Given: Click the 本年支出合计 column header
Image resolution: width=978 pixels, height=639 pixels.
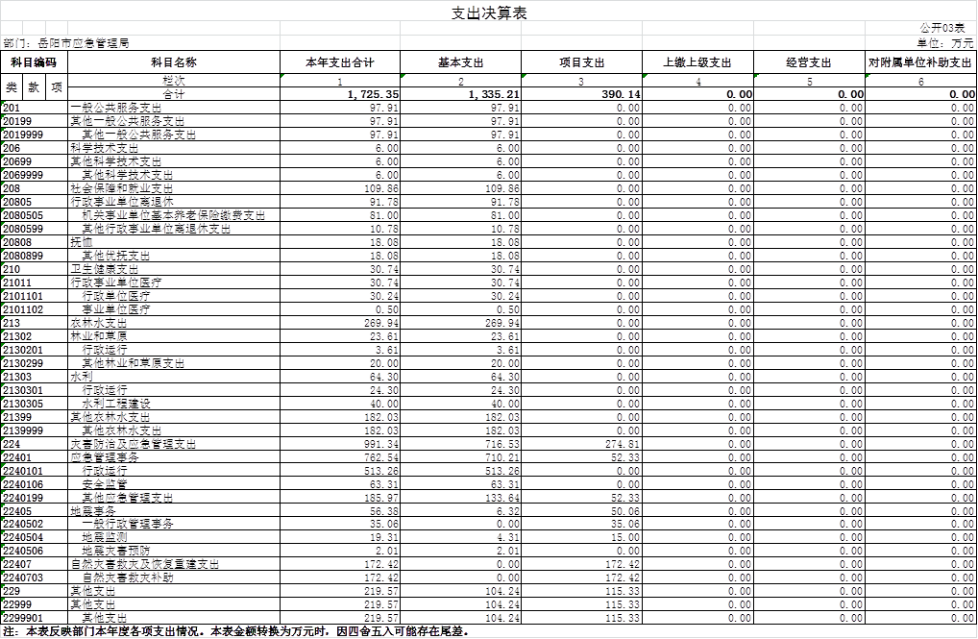Looking at the screenshot, I should click(x=340, y=62).
